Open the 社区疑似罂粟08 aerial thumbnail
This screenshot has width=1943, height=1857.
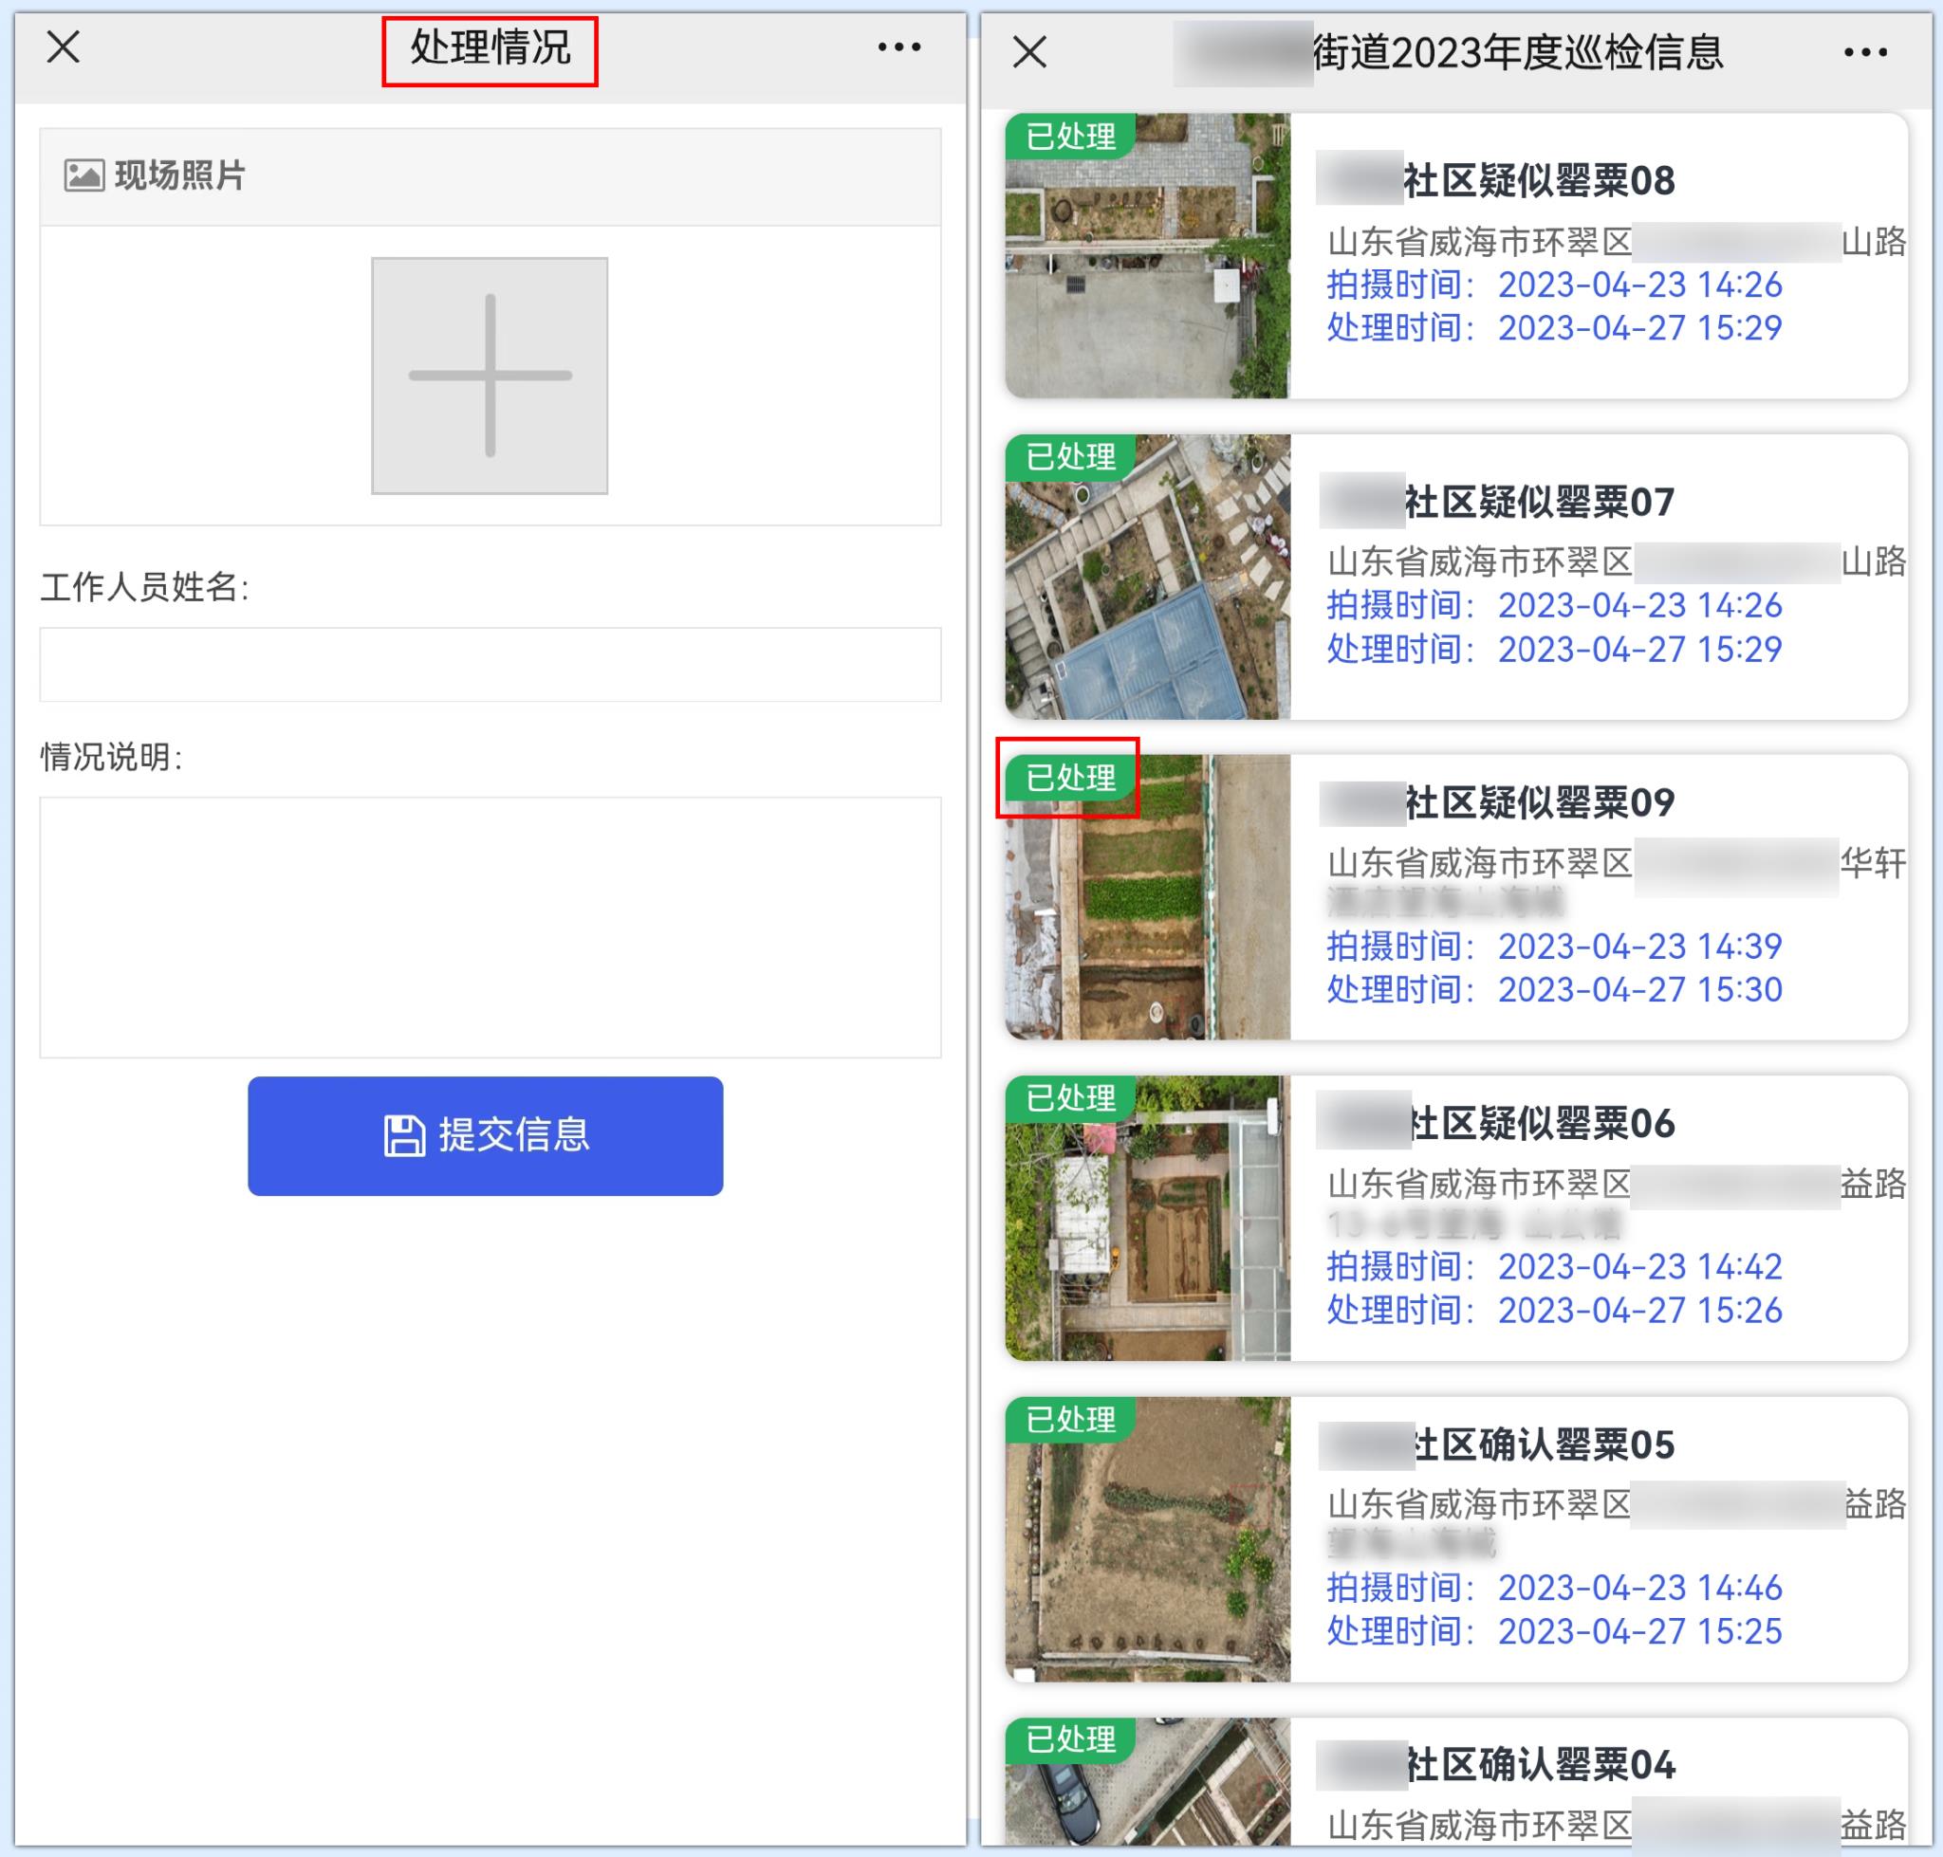click(1148, 255)
